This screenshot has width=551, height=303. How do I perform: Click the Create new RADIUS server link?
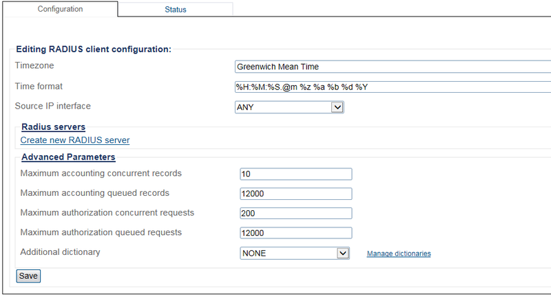point(75,140)
